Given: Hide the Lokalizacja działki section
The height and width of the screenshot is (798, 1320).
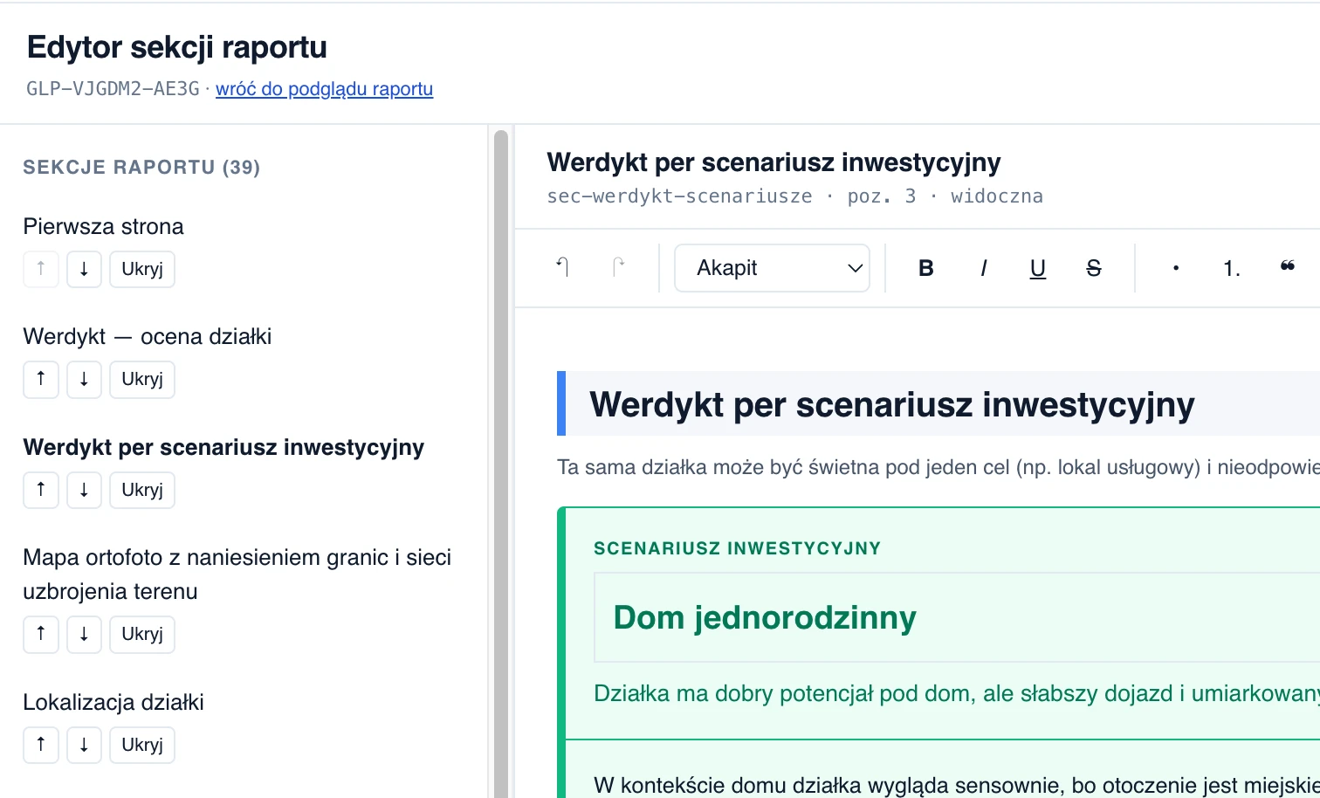Looking at the screenshot, I should click(x=142, y=745).
